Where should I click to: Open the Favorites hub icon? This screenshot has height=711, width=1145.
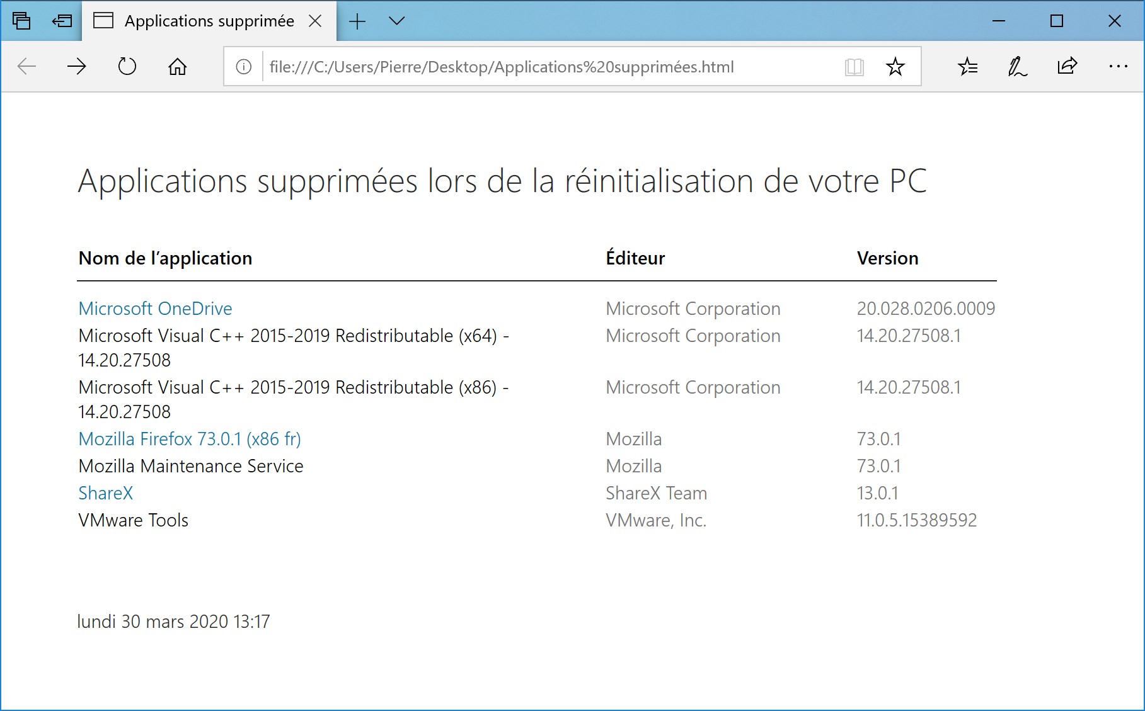967,66
